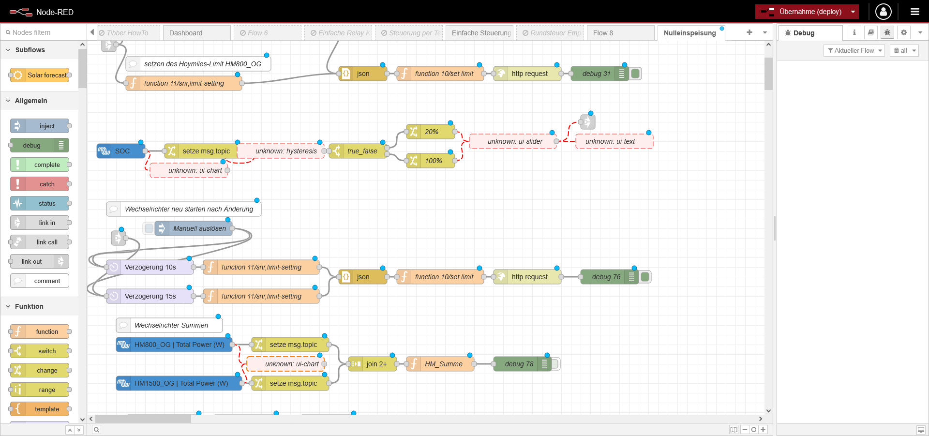Click the zoom in plus button
Viewport: 929px width, 436px height.
click(x=763, y=430)
